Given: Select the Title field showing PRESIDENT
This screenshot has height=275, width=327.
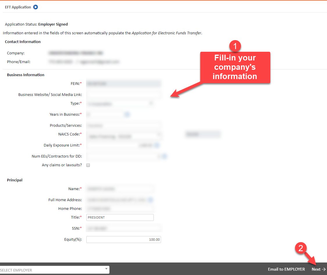Looking at the screenshot, I should 120,217.
